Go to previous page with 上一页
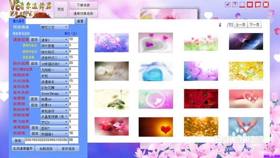 [240, 25]
